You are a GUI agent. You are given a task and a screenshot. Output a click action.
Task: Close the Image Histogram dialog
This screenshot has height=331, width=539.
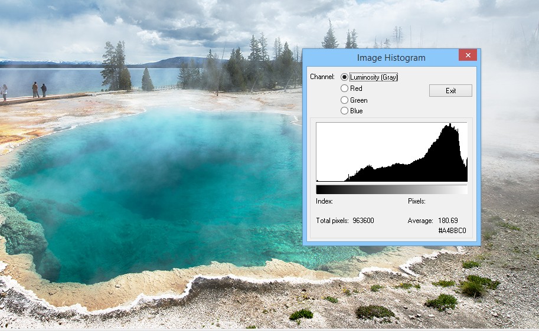click(468, 55)
